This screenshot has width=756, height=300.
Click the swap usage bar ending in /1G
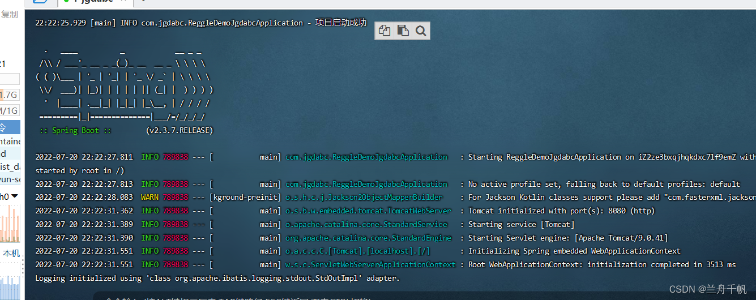(10, 110)
